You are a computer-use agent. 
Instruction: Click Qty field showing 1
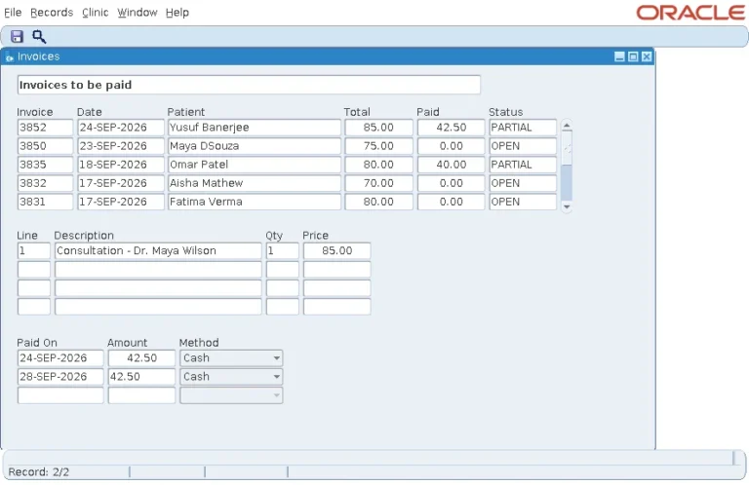(282, 251)
